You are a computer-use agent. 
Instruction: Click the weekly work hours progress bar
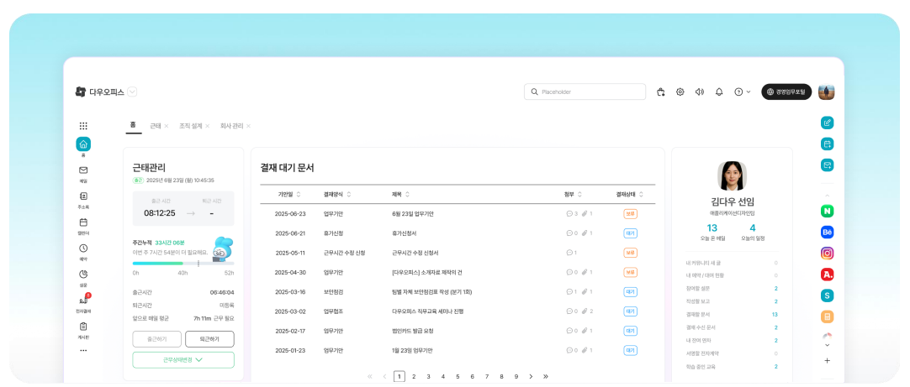(x=183, y=264)
